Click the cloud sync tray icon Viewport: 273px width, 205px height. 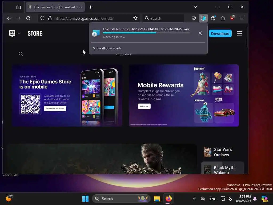click(x=203, y=199)
